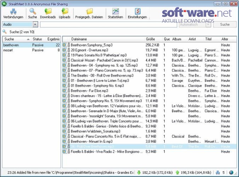Click file icon of Genius - Difetto fisico row
239x177 pixels.
[65, 126]
